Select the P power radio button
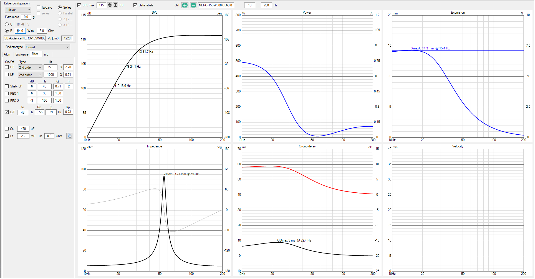 7,31
